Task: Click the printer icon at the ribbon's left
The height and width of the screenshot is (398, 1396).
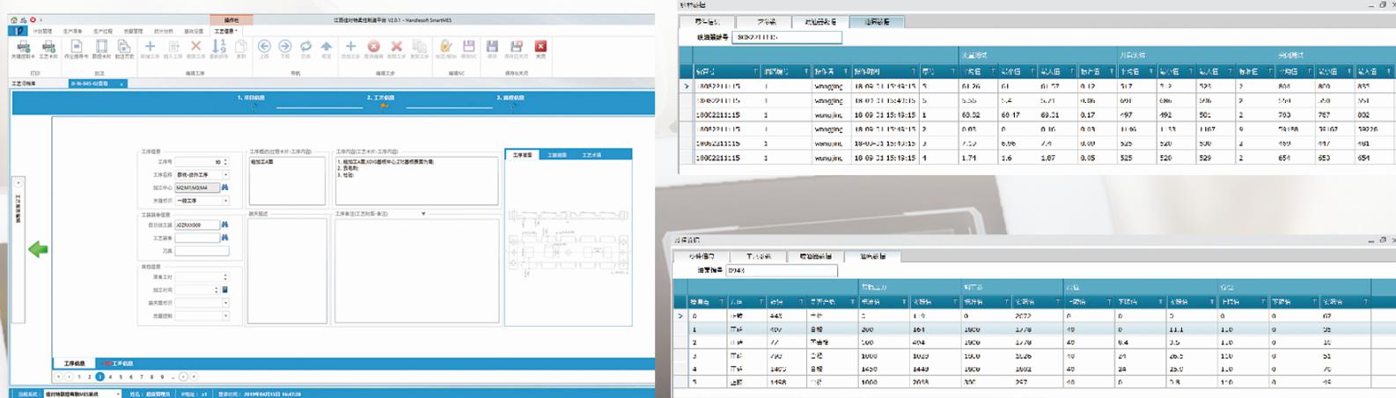Action: (x=23, y=48)
